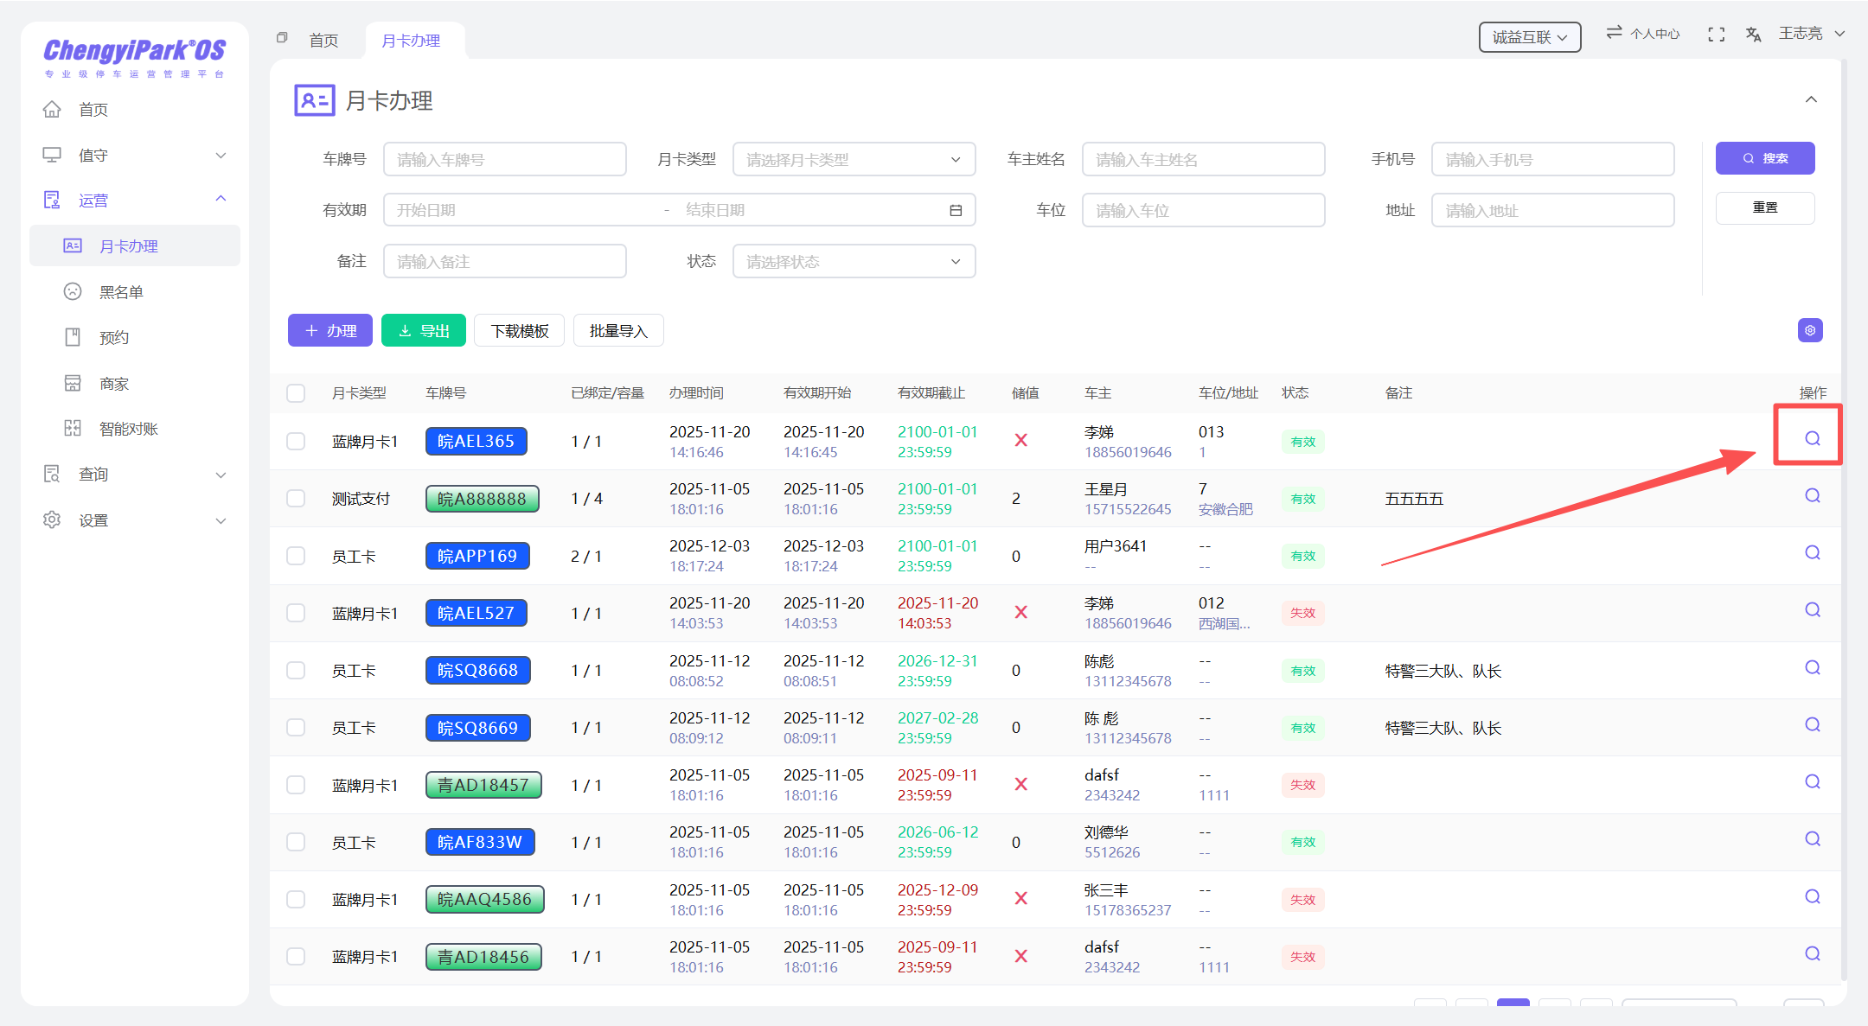Screen dimensions: 1868x1026
Task: Click the view icon for 皖A888888 row
Action: click(x=1813, y=495)
